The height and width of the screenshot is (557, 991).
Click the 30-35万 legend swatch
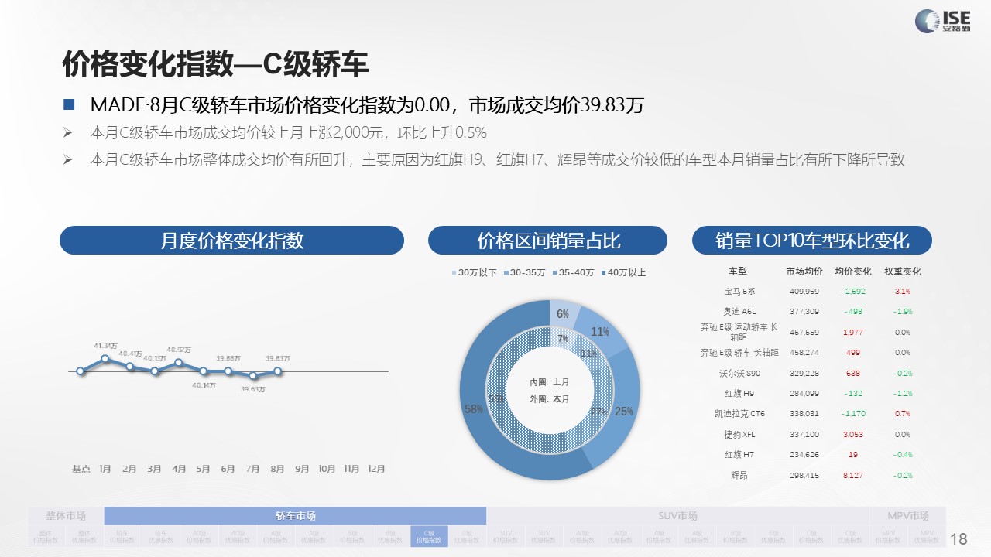506,273
